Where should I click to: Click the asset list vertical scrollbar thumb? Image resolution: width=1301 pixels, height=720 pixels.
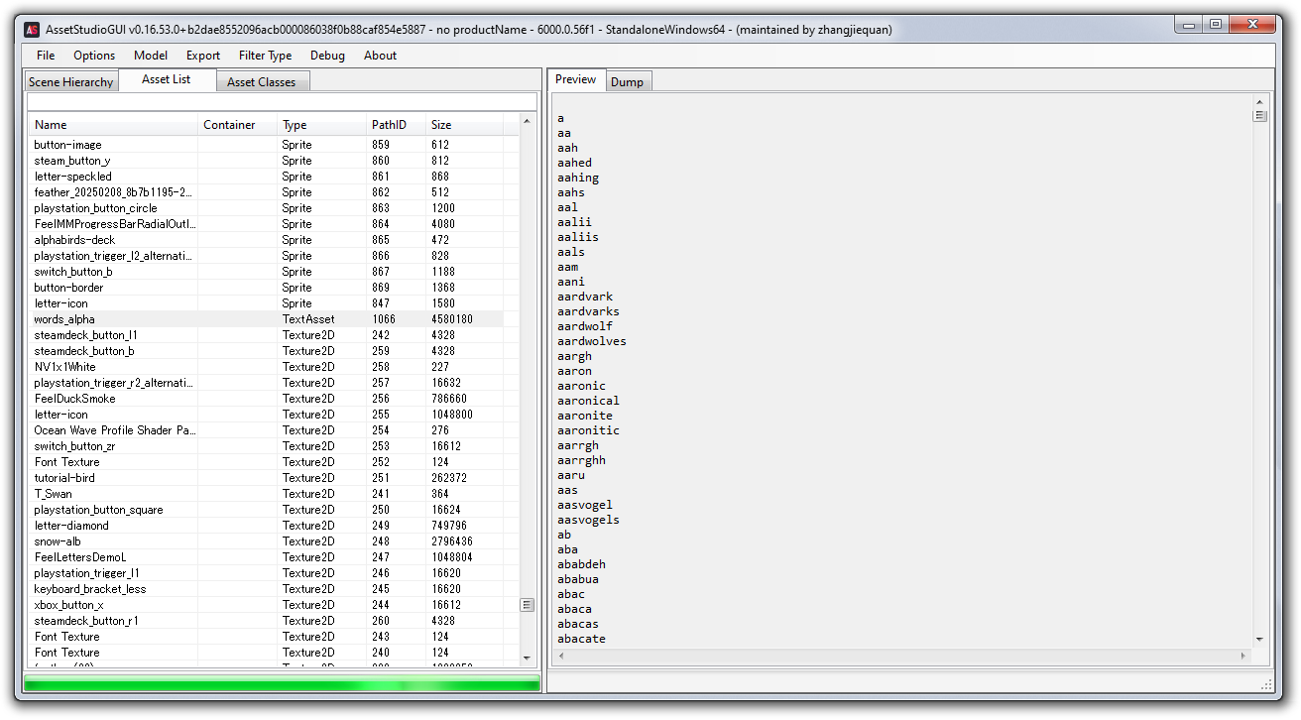[527, 605]
